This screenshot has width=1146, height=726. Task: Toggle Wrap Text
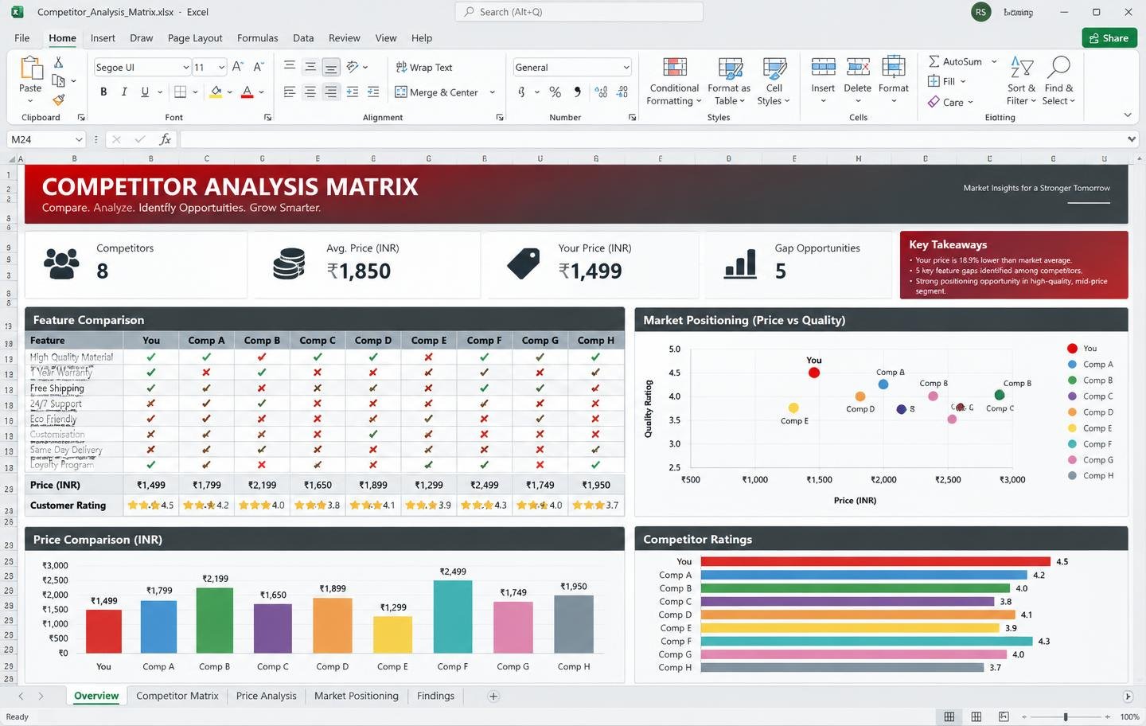pos(424,67)
